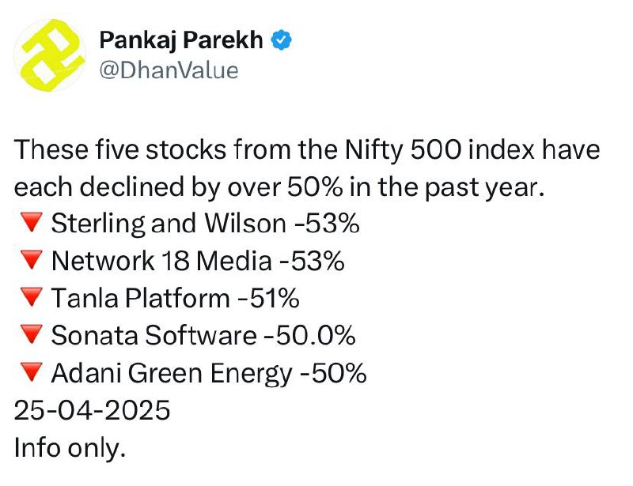Click 'declined by over 50%' text
This screenshot has height=486, width=633.
point(210,187)
